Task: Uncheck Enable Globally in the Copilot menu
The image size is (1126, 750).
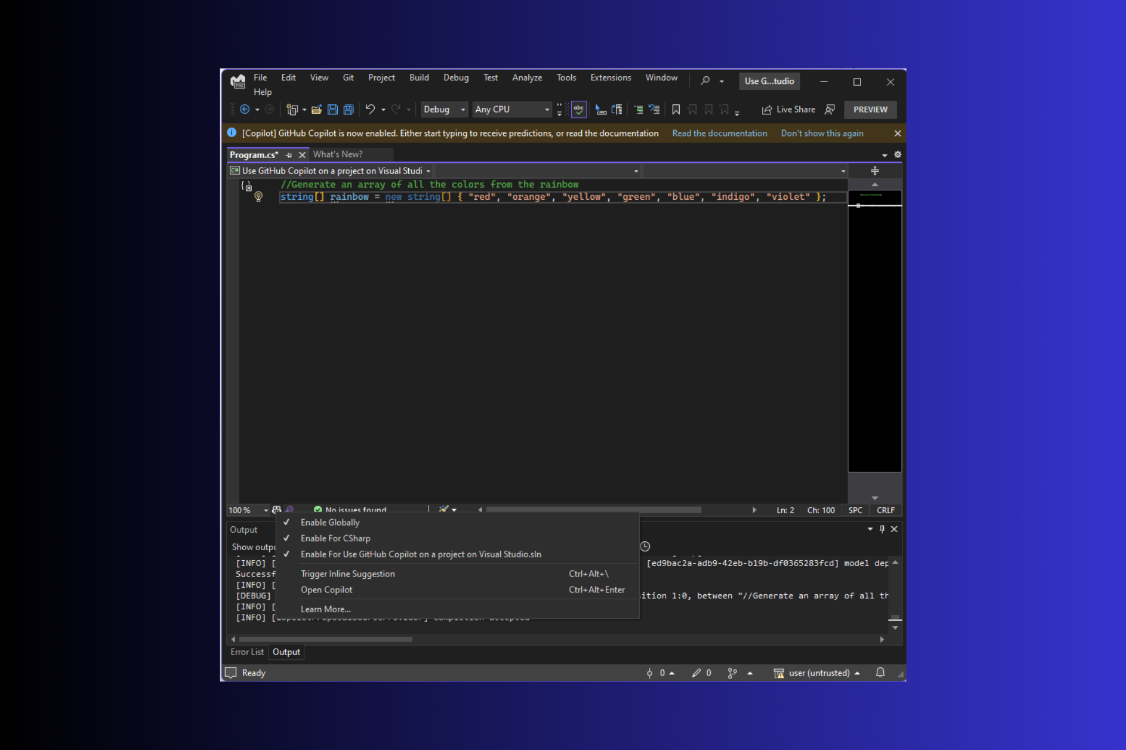Action: click(x=330, y=522)
